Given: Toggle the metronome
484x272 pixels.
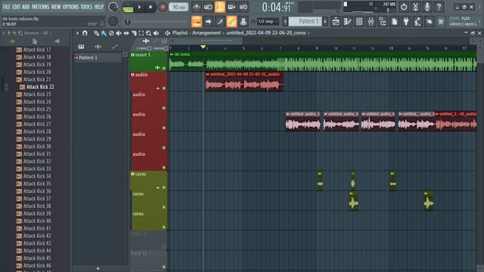Looking at the screenshot, I should coord(196,7).
